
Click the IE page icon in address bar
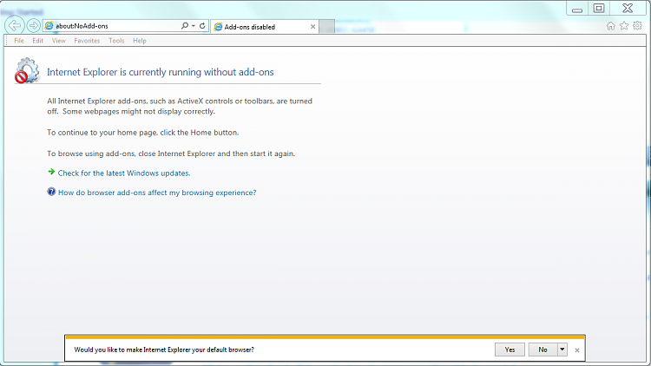[49, 26]
